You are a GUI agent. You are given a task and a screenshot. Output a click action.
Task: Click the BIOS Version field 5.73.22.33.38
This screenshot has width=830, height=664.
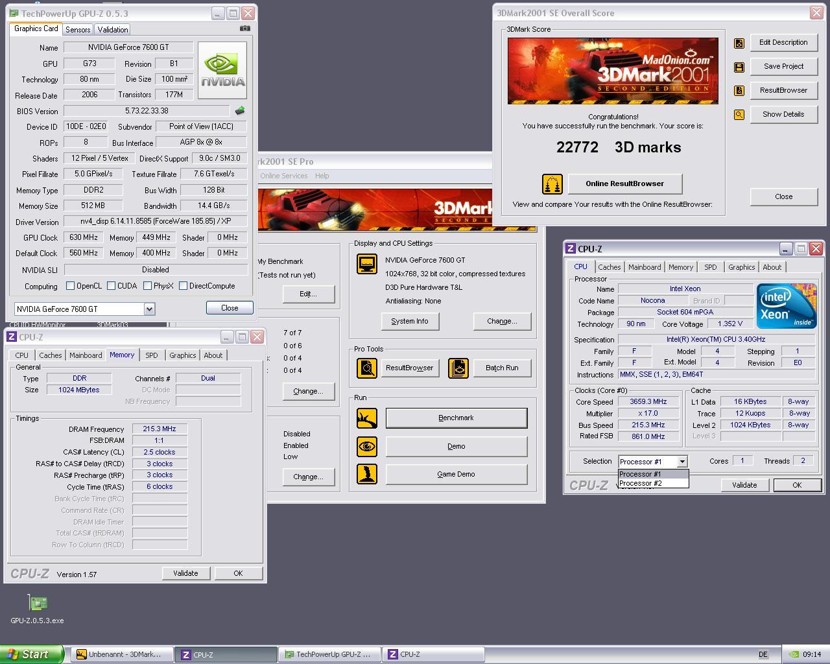147,111
